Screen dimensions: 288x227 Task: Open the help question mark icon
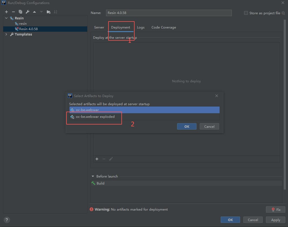(7, 220)
